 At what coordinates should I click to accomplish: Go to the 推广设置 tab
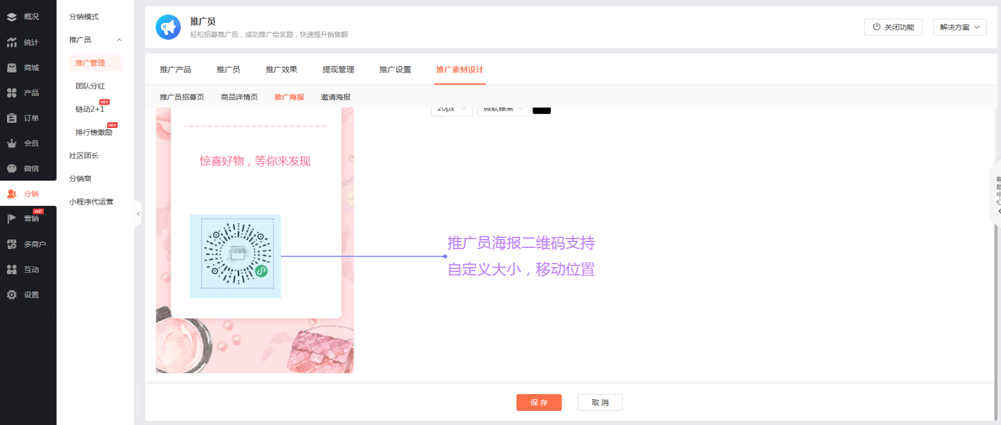pos(395,70)
